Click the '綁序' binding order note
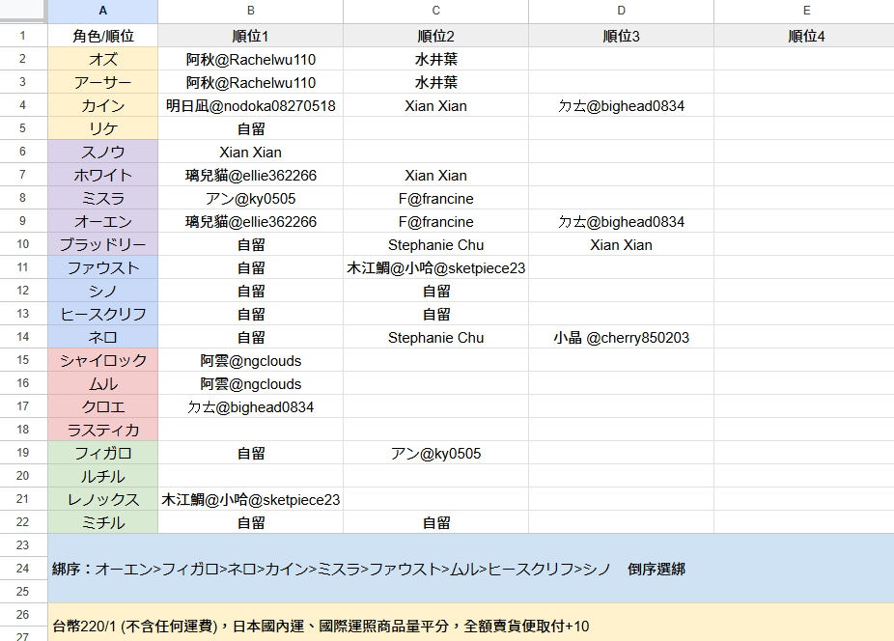 click(x=471, y=569)
